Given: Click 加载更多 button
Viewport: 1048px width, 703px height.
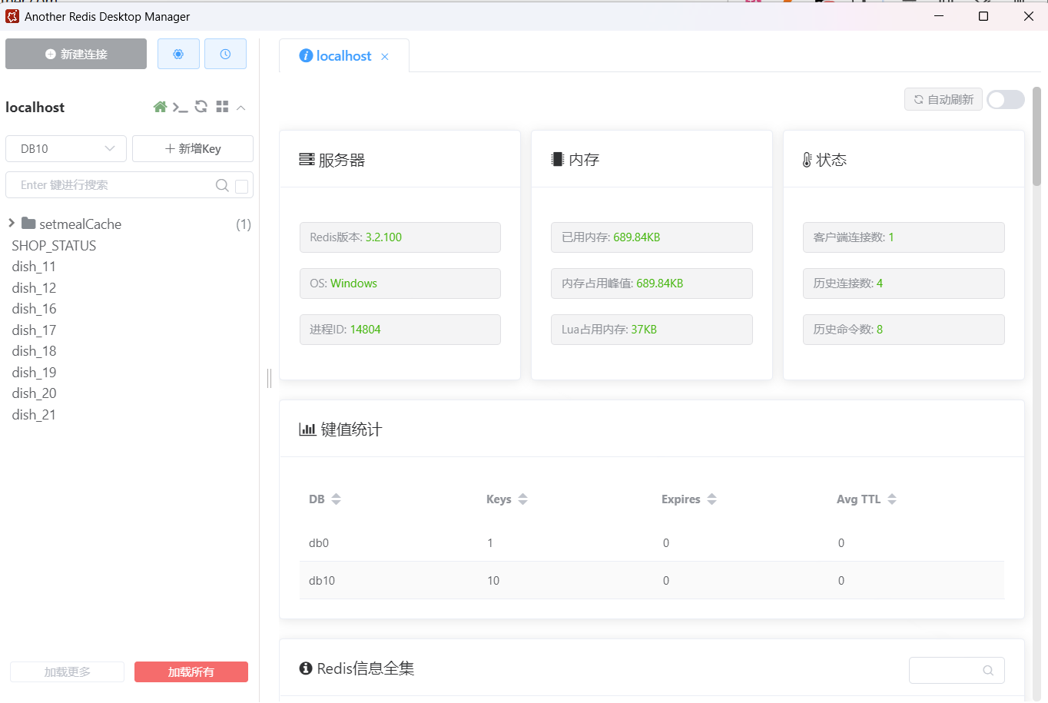Looking at the screenshot, I should coord(67,671).
